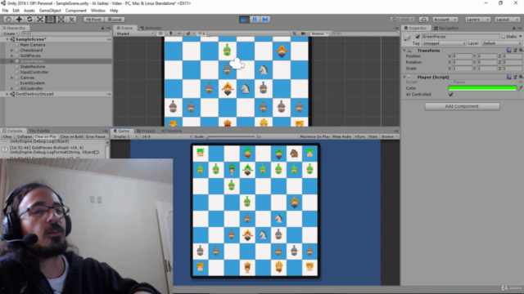Click the Scene view tools wrench icon
The image size is (524, 294).
tap(294, 33)
